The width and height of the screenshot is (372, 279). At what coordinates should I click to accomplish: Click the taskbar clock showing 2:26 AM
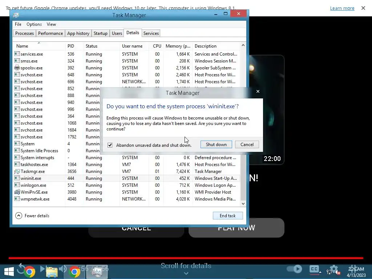pos(356,272)
